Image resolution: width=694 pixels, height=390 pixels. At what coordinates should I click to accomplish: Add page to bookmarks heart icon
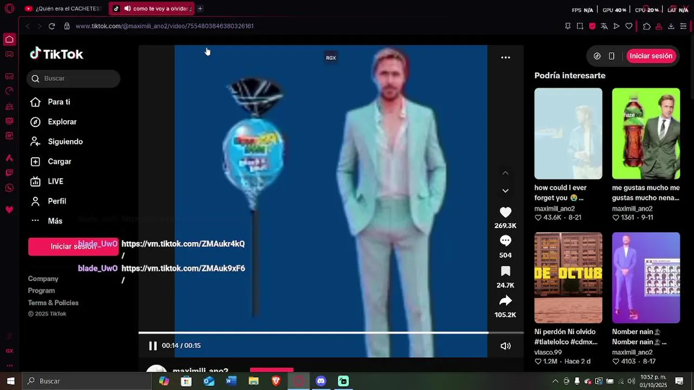tap(629, 26)
